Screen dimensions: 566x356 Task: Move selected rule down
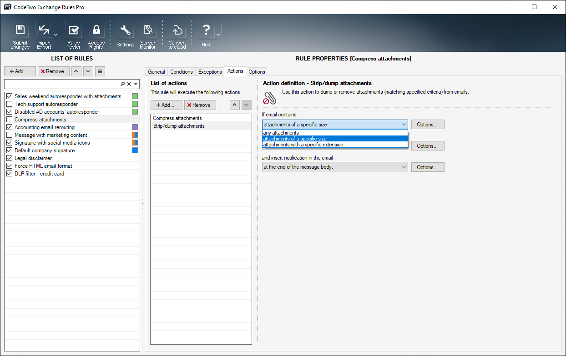click(88, 71)
